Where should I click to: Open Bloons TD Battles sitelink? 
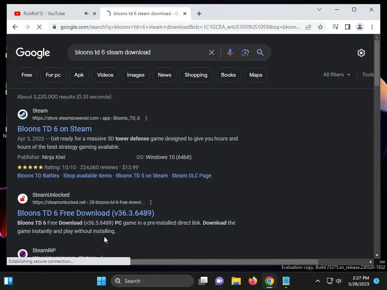coord(38,176)
